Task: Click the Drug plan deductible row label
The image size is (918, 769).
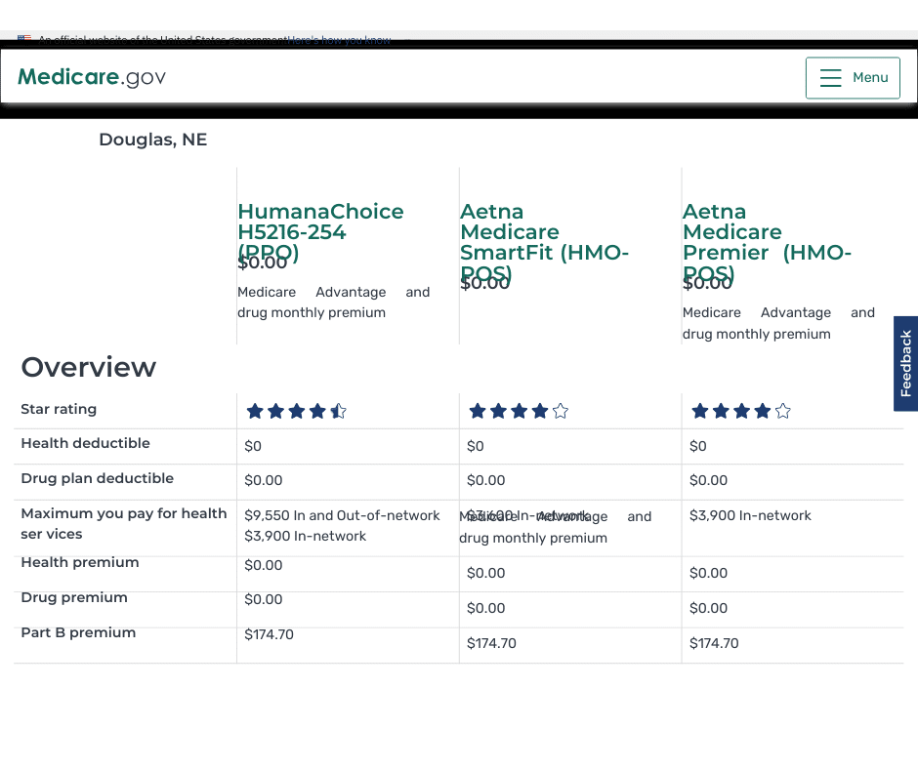Action: pos(97,478)
